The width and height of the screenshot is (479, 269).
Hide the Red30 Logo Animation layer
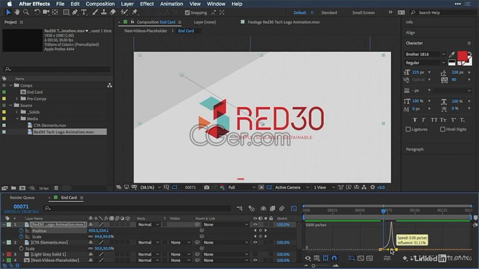tap(255, 224)
